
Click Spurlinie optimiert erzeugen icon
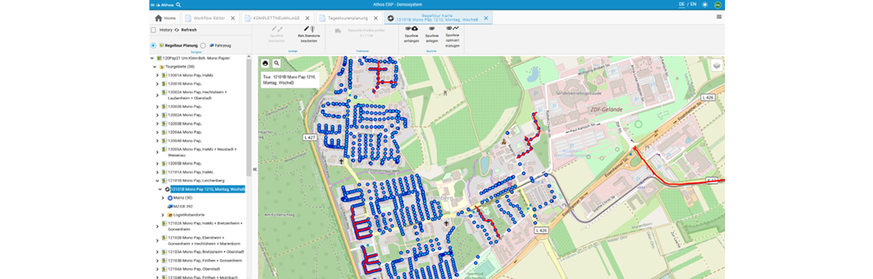tap(452, 29)
